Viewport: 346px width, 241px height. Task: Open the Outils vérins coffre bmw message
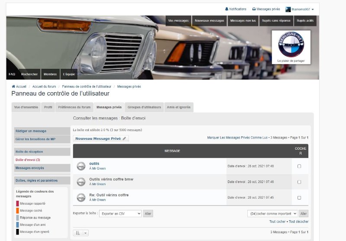click(x=111, y=179)
